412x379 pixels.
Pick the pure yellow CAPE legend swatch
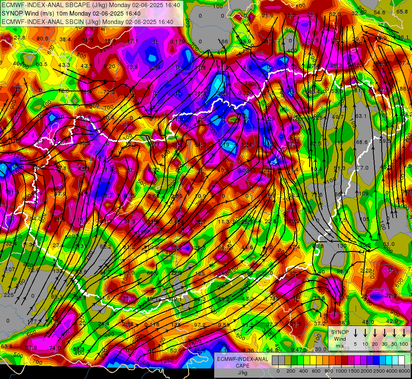coord(313,360)
